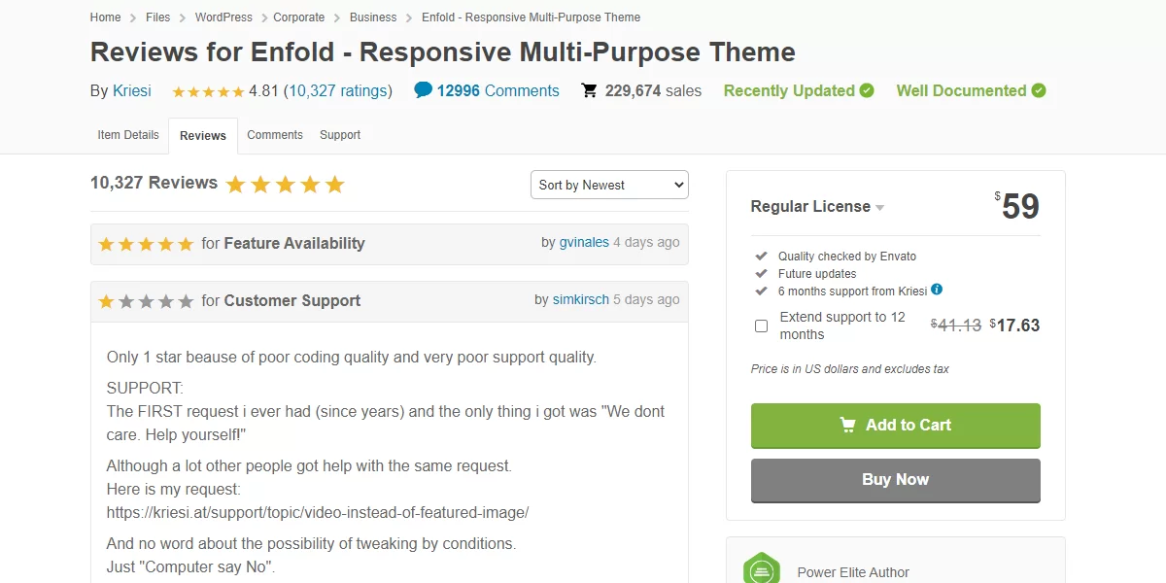This screenshot has width=1166, height=583.
Task: Visit author Kriesi's profile link
Action: tap(132, 90)
